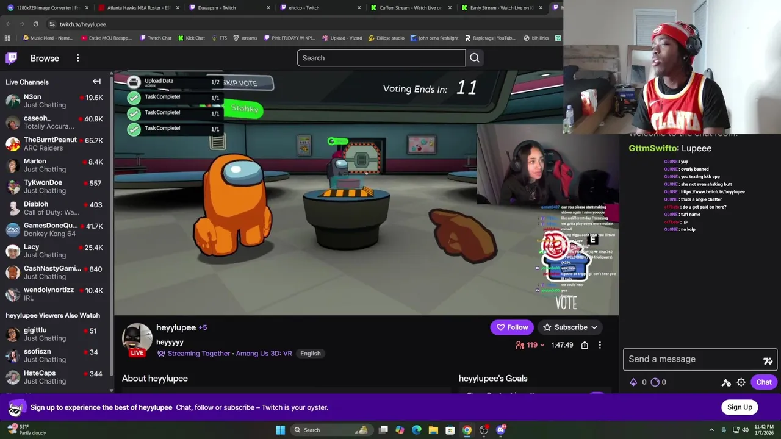The image size is (781, 439).
Task: Show hidden system tray icons
Action: (x=711, y=430)
